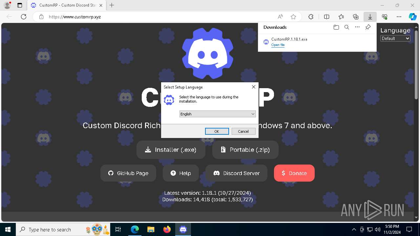This screenshot has width=420, height=236.
Task: Open Read aloud icon in address bar
Action: click(x=280, y=17)
